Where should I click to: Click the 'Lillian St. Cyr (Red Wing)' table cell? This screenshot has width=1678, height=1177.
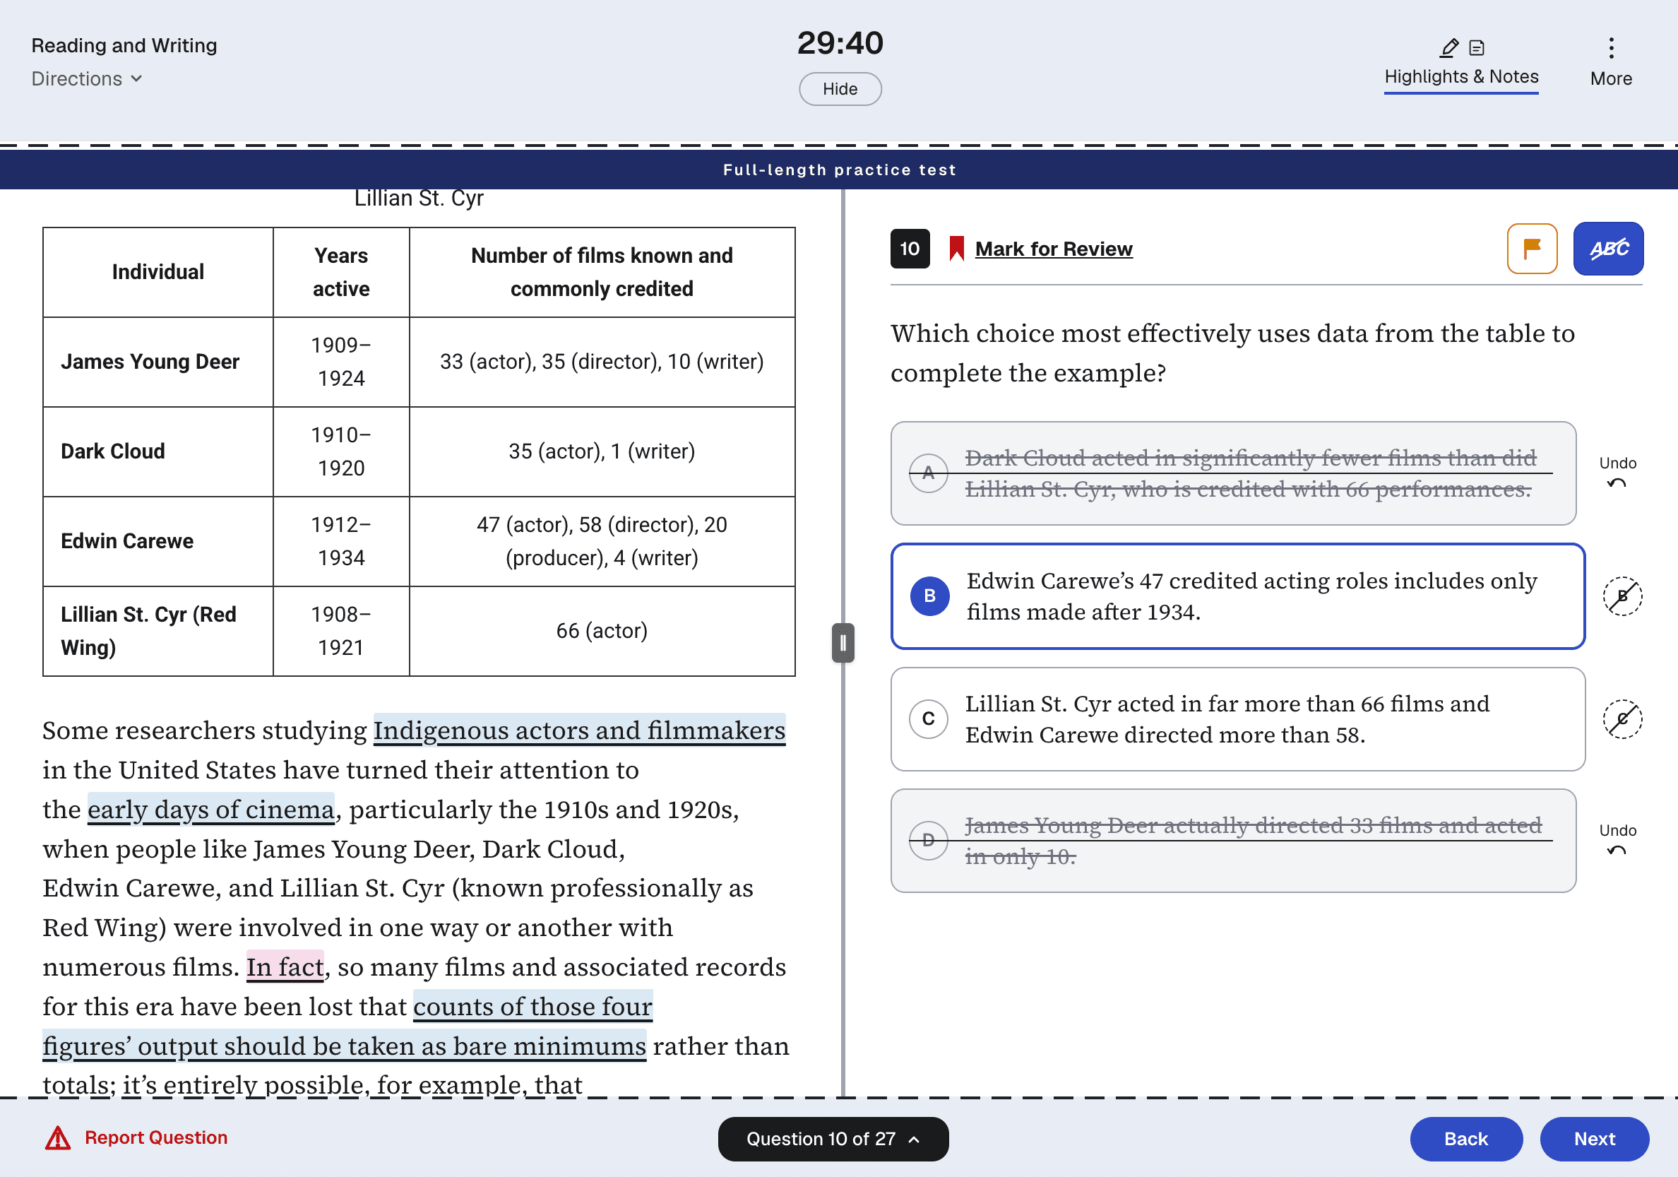tap(158, 631)
